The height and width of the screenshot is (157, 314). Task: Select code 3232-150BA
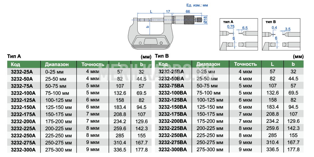tap(173, 107)
